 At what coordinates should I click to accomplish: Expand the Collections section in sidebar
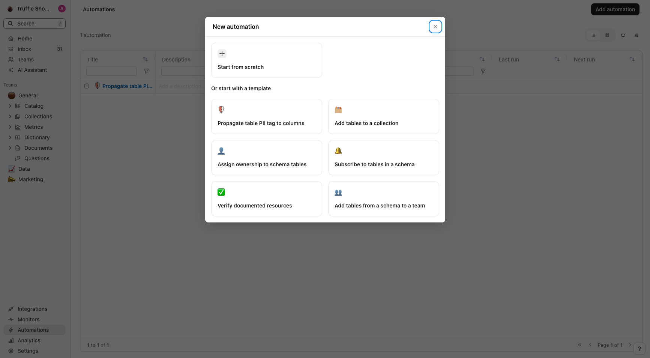coord(10,116)
